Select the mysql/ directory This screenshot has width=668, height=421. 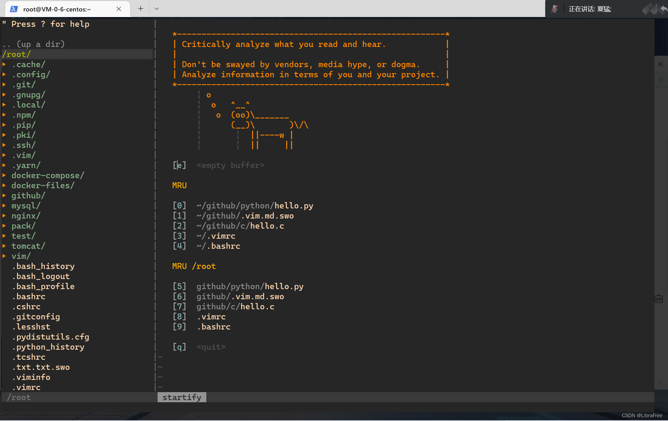[26, 206]
